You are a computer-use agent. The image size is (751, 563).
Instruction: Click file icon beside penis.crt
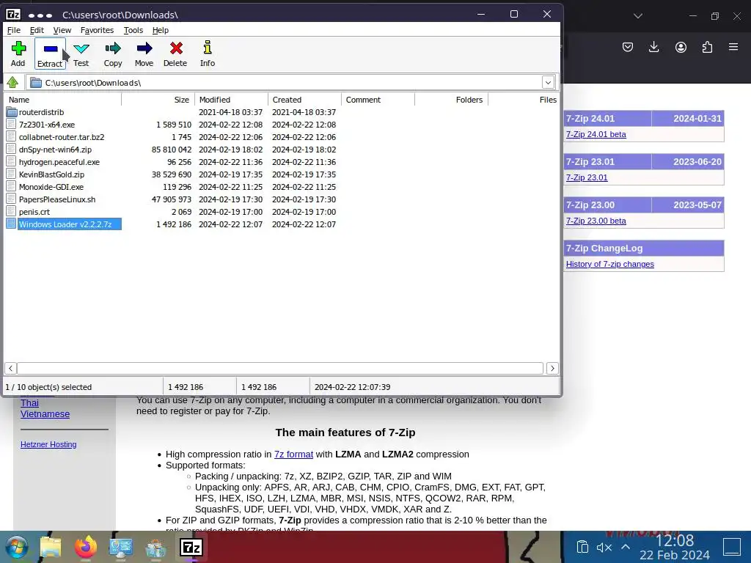12,212
